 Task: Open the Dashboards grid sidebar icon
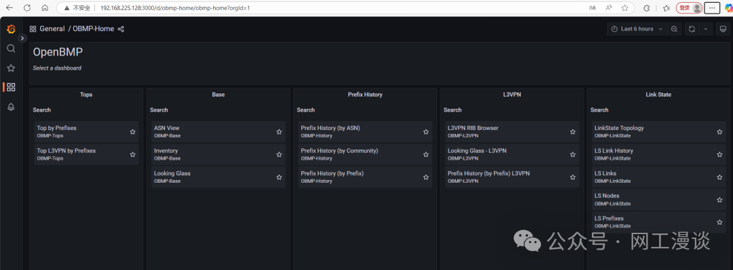pos(12,87)
